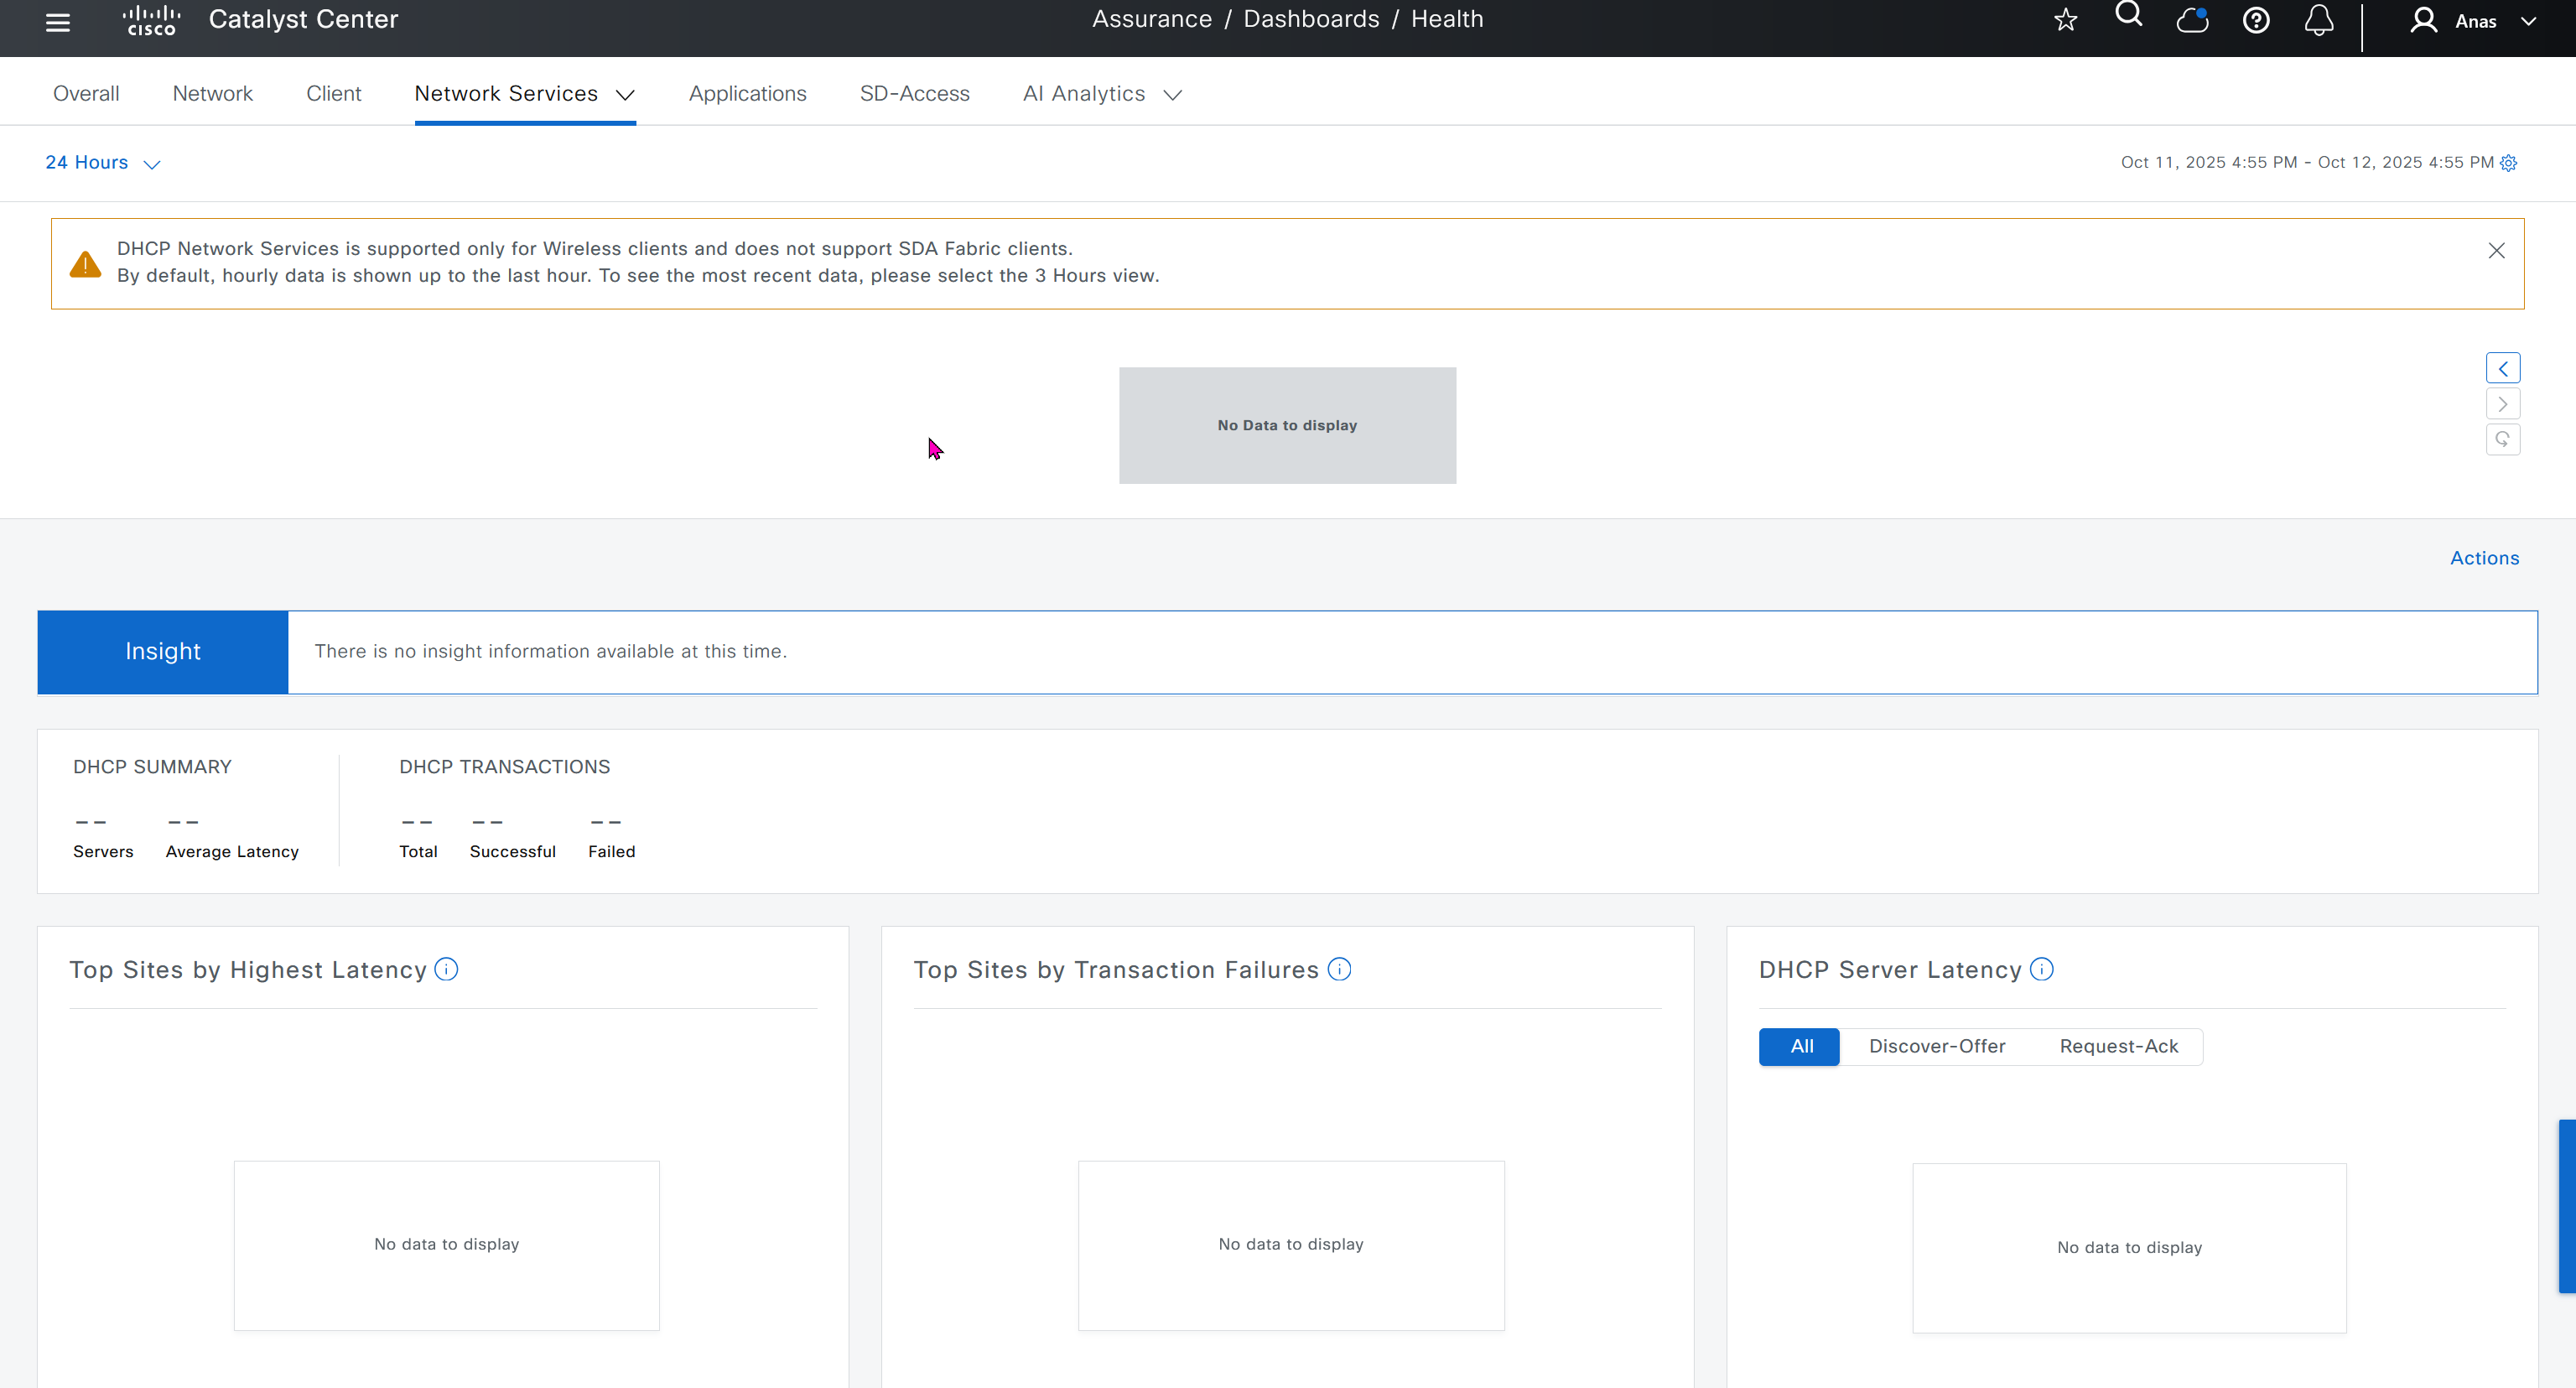Viewport: 2576px width, 1388px height.
Task: Open the Actions link
Action: click(x=2484, y=558)
